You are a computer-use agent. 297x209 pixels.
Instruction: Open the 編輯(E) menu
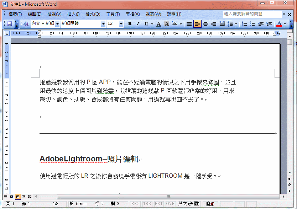coord(35,14)
